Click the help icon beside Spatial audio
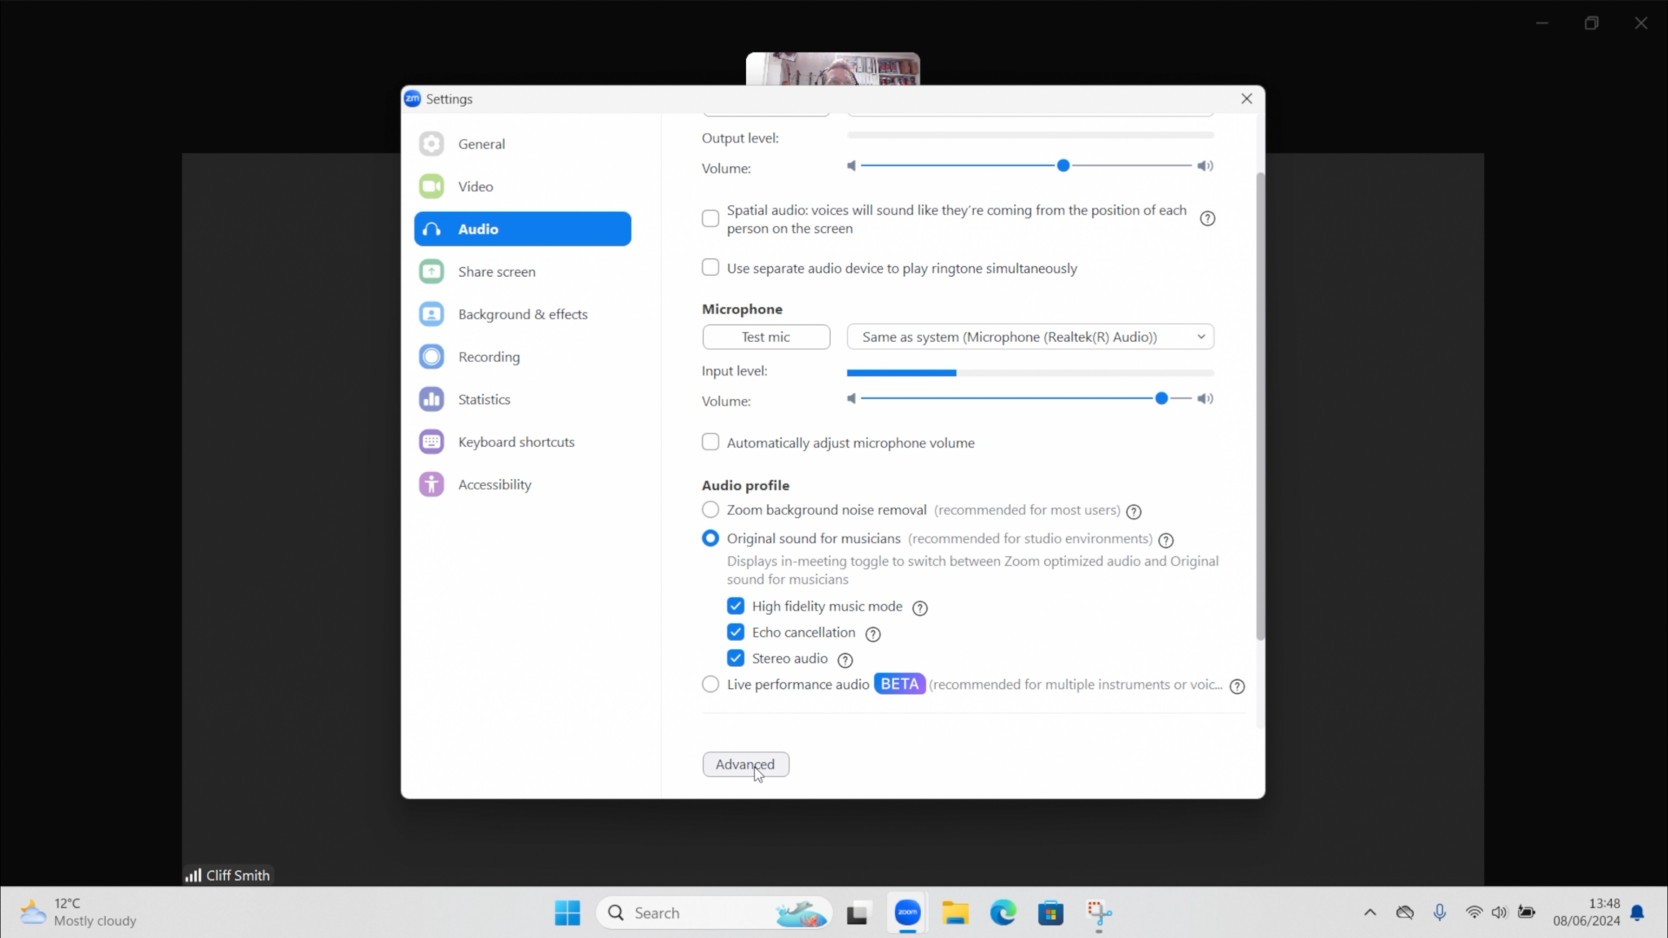This screenshot has height=938, width=1668. pos(1206,218)
